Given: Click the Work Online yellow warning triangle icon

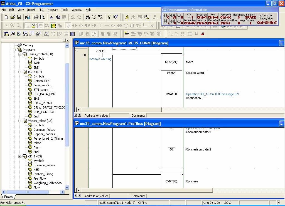Looking at the screenshot, I should 127,17.
